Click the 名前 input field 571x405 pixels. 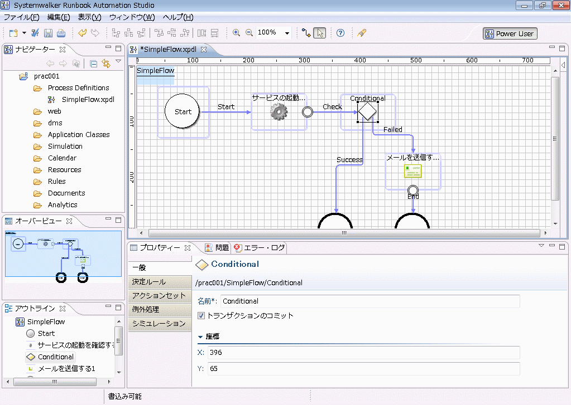(370, 301)
